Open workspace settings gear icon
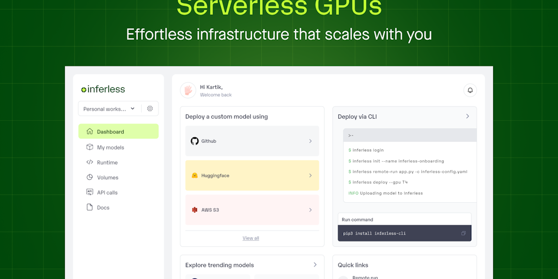Viewport: 558px width, 279px height. [150, 108]
